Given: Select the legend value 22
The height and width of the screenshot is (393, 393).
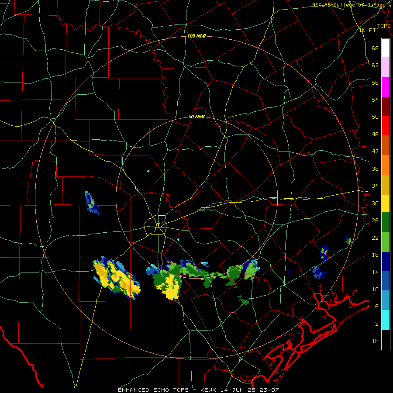Looking at the screenshot, I should pyautogui.click(x=375, y=238).
